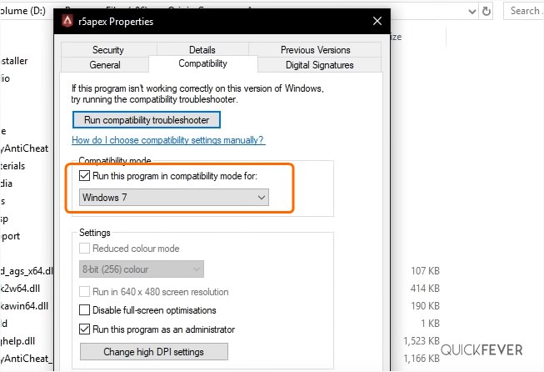Select the 1,166 KB size cell in Explorer

pyautogui.click(x=422, y=358)
